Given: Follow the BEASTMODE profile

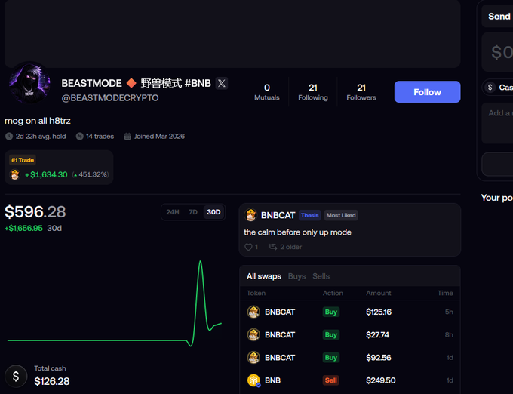Looking at the screenshot, I should click(x=427, y=92).
